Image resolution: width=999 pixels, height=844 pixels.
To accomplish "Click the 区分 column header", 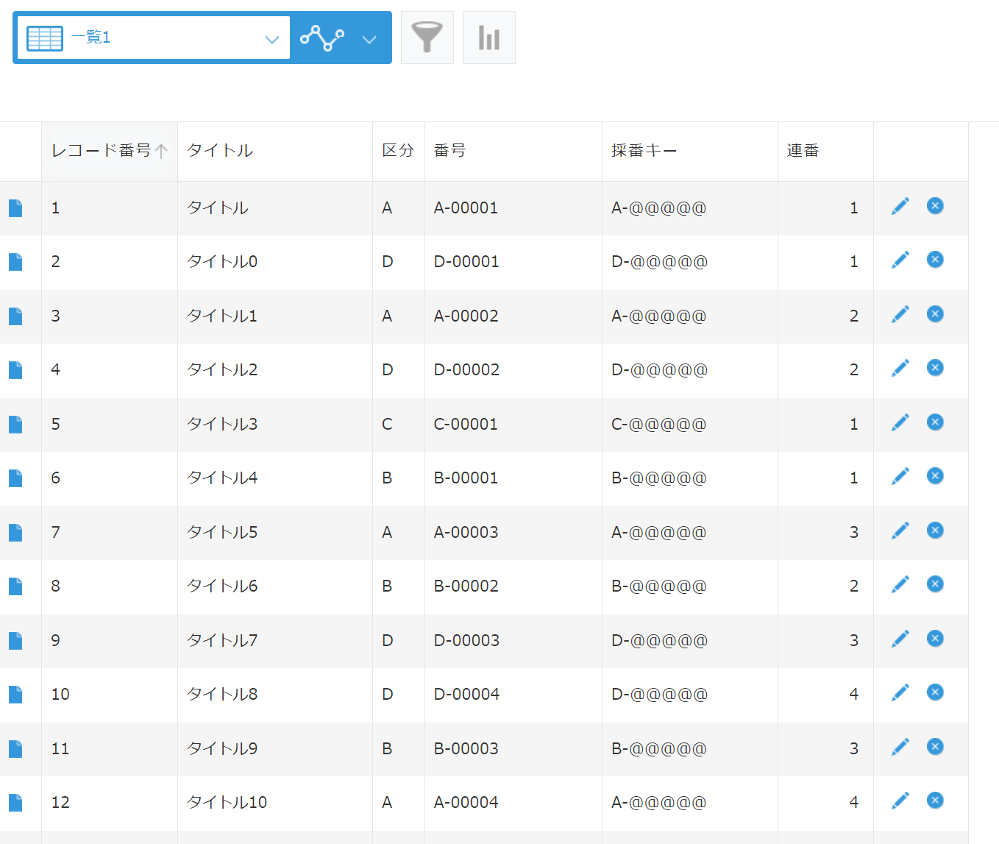I will pyautogui.click(x=398, y=151).
